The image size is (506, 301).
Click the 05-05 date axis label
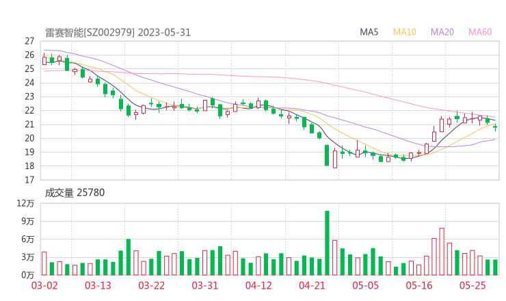click(365, 285)
